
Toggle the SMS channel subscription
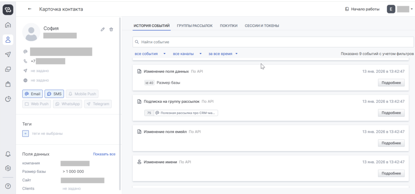54,94
